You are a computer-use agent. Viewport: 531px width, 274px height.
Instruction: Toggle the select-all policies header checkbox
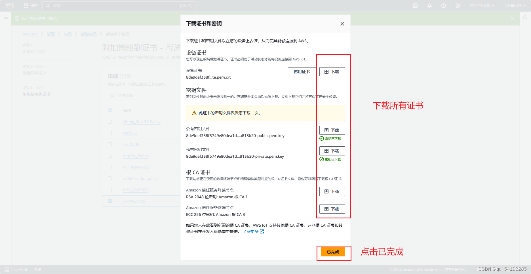pos(110,110)
